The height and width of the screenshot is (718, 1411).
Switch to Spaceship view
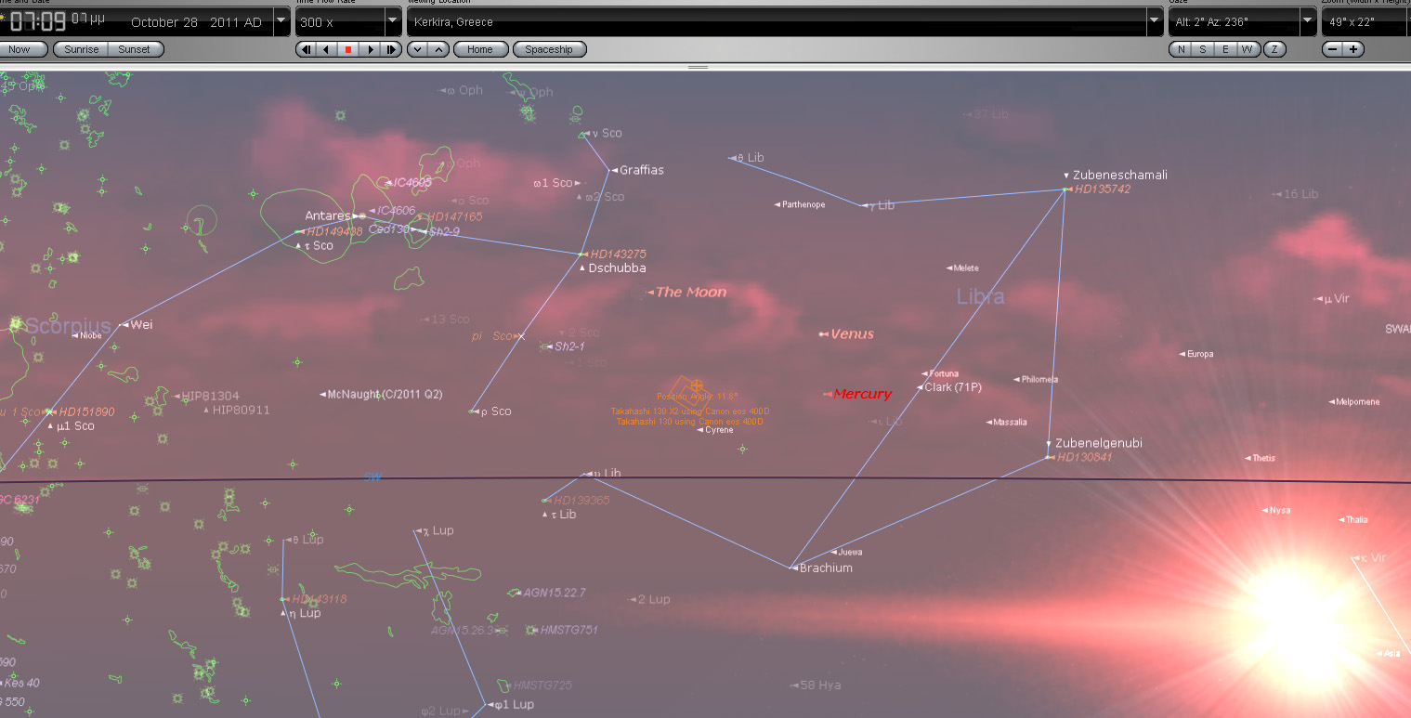click(549, 49)
